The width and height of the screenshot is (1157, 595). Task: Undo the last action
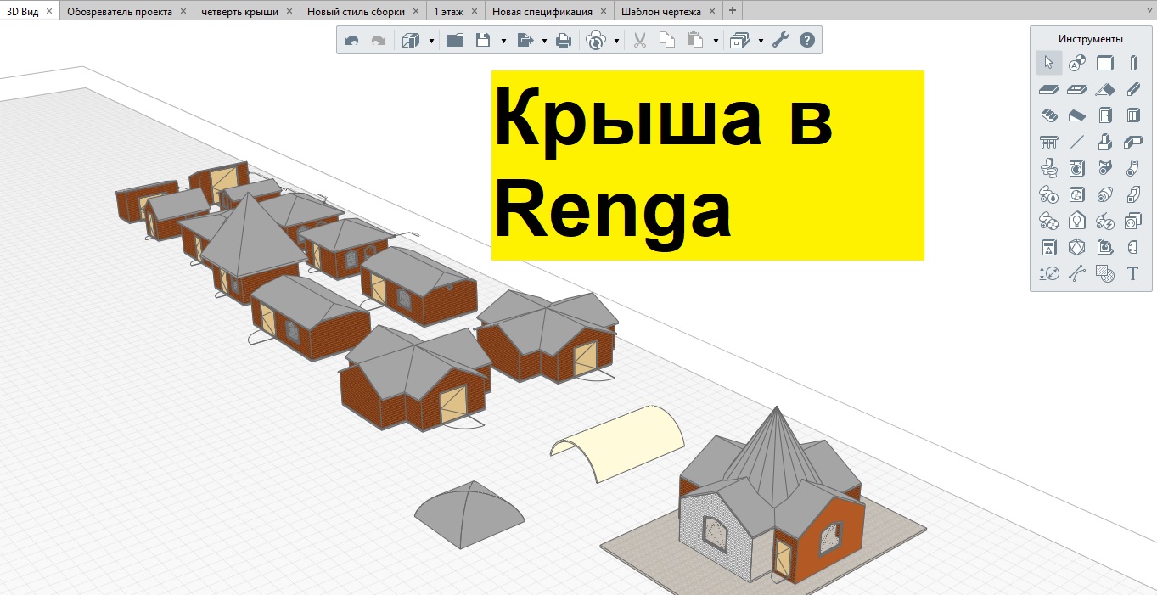click(351, 40)
